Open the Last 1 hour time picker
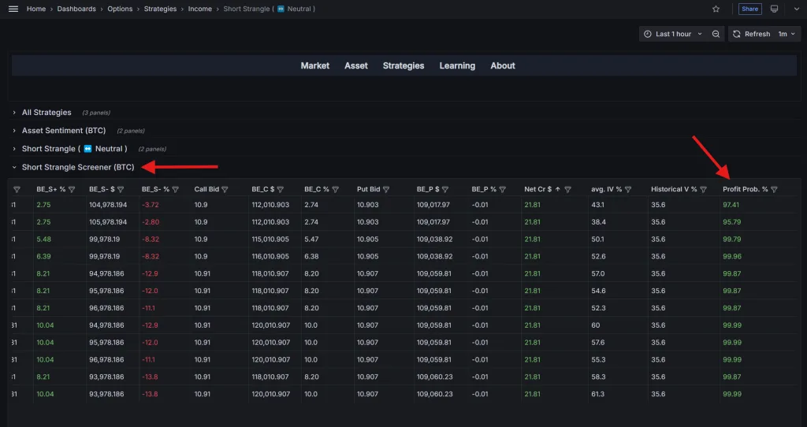807x427 pixels. 672,34
